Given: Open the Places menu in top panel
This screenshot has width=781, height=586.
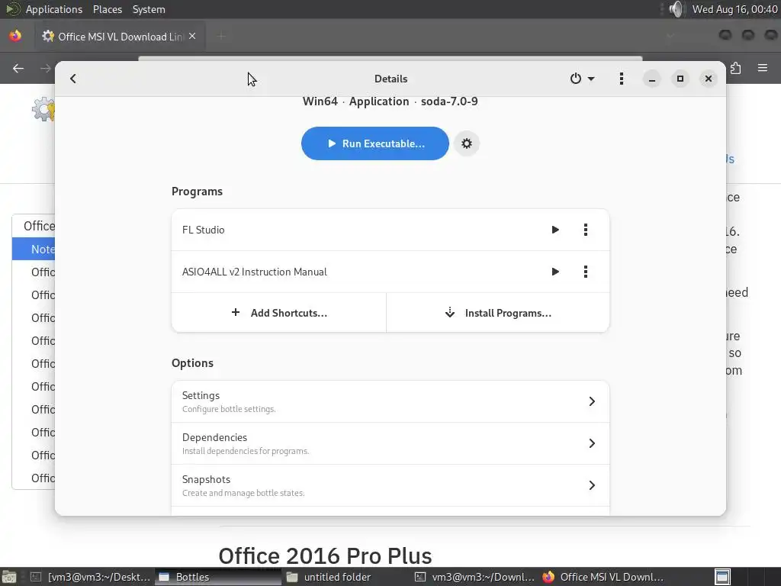Looking at the screenshot, I should click(108, 9).
